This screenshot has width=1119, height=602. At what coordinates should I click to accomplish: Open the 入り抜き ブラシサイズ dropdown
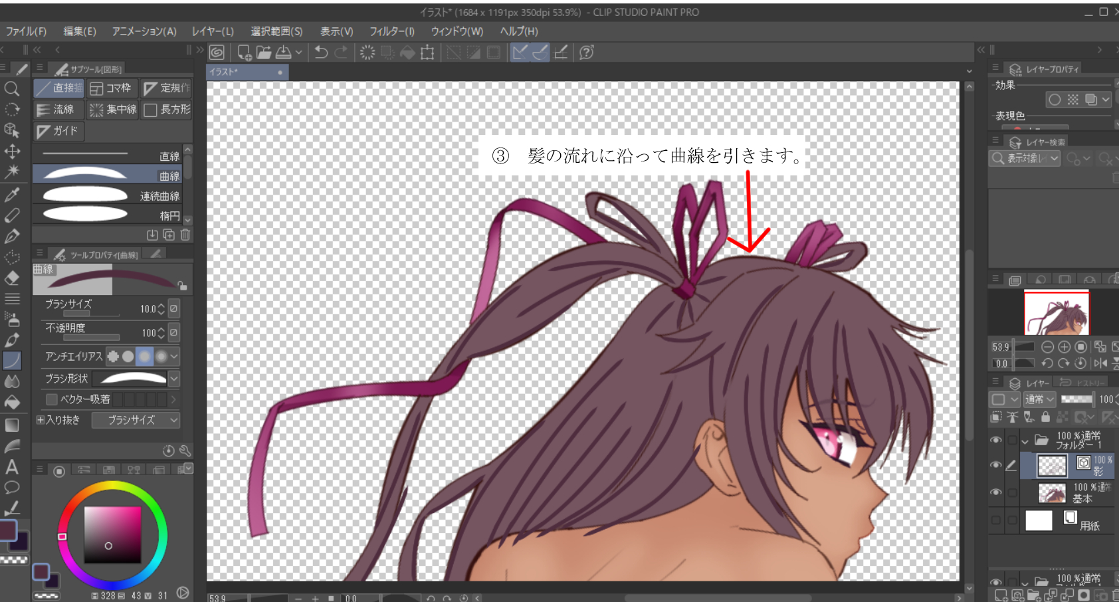click(x=136, y=420)
